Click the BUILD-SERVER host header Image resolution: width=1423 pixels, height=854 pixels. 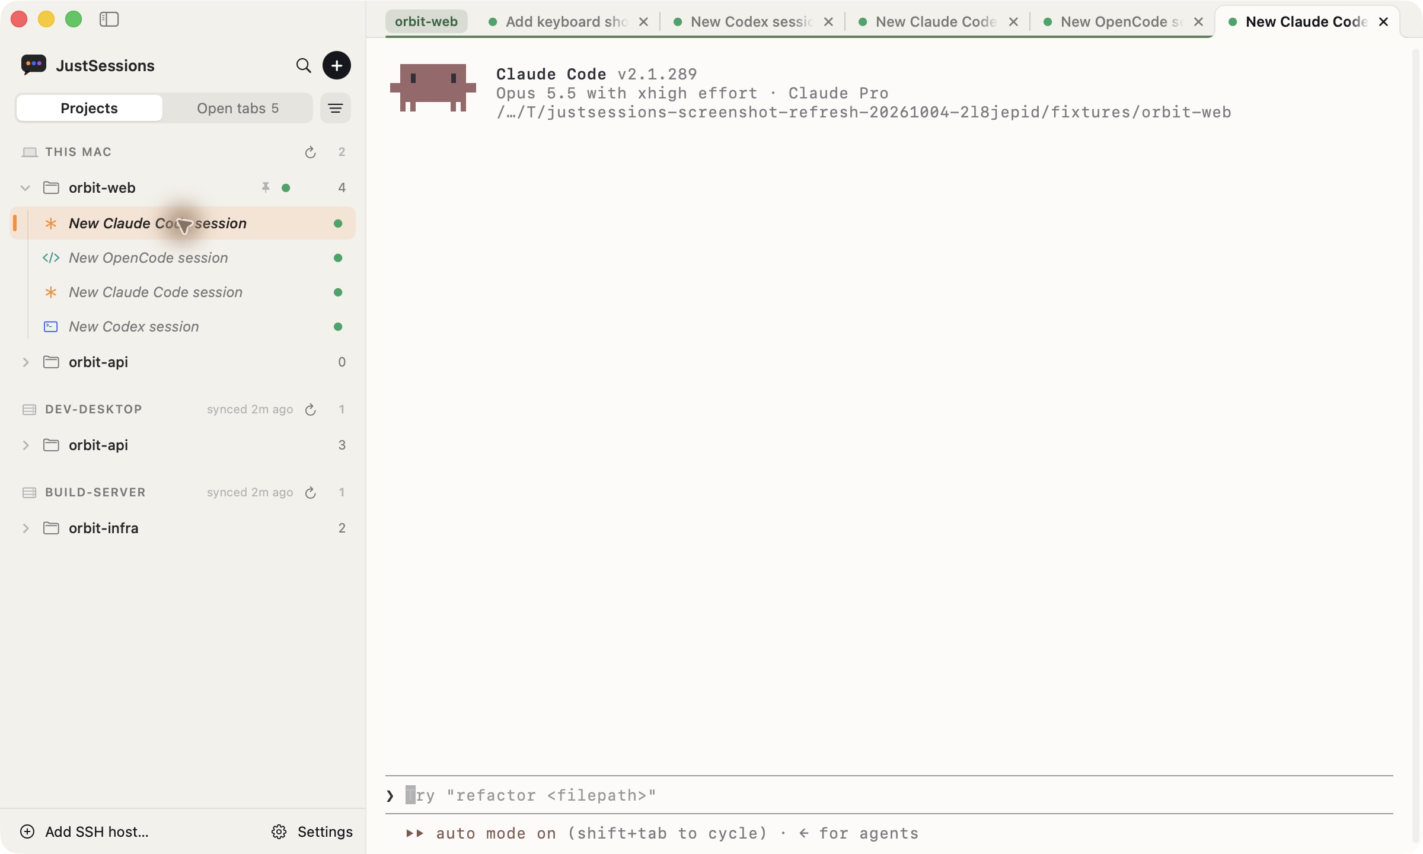tap(95, 492)
